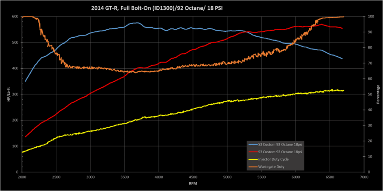Image resolution: width=383 pixels, height=191 pixels.
Task: Click the 2000 tick on the RPM axis
Action: [22, 177]
